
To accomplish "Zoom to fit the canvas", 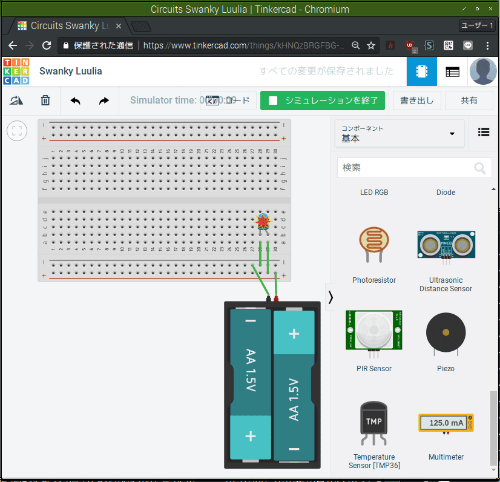I will pos(17,131).
